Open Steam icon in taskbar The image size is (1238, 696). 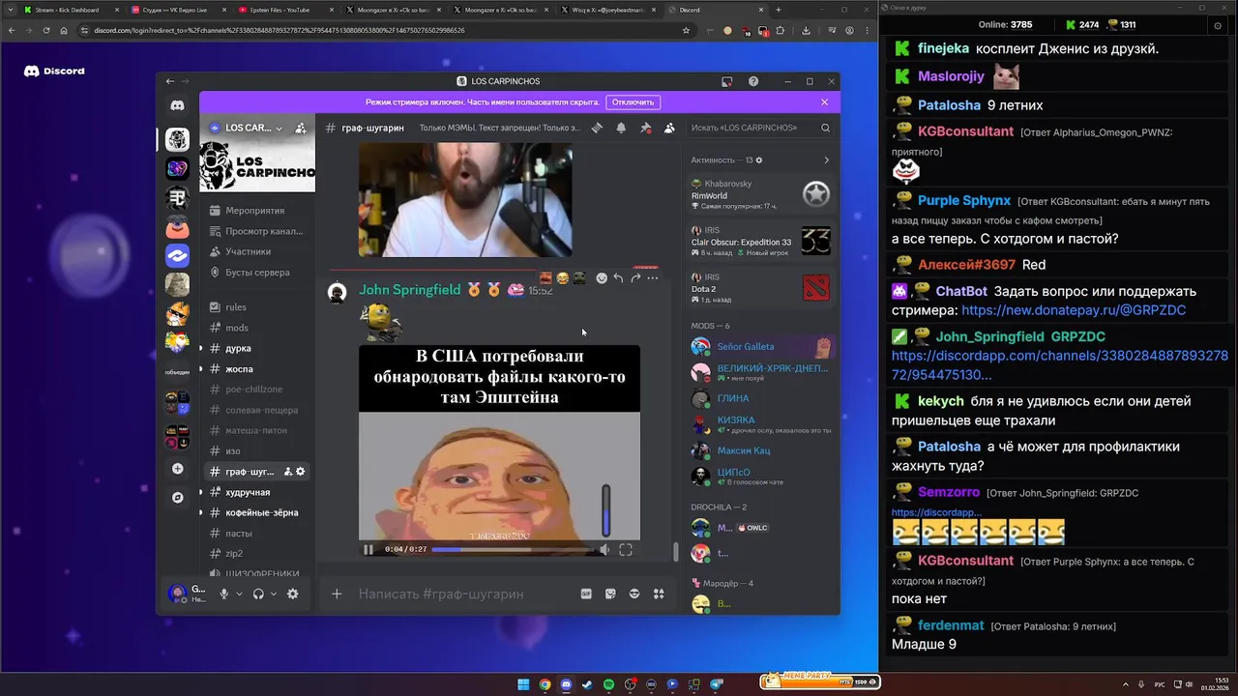587,684
